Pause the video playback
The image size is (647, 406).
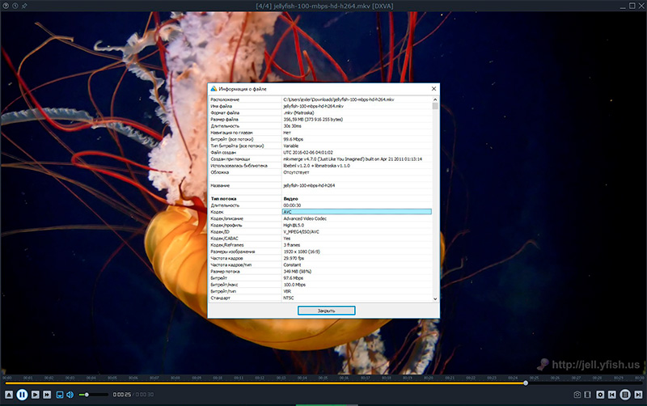tap(23, 394)
